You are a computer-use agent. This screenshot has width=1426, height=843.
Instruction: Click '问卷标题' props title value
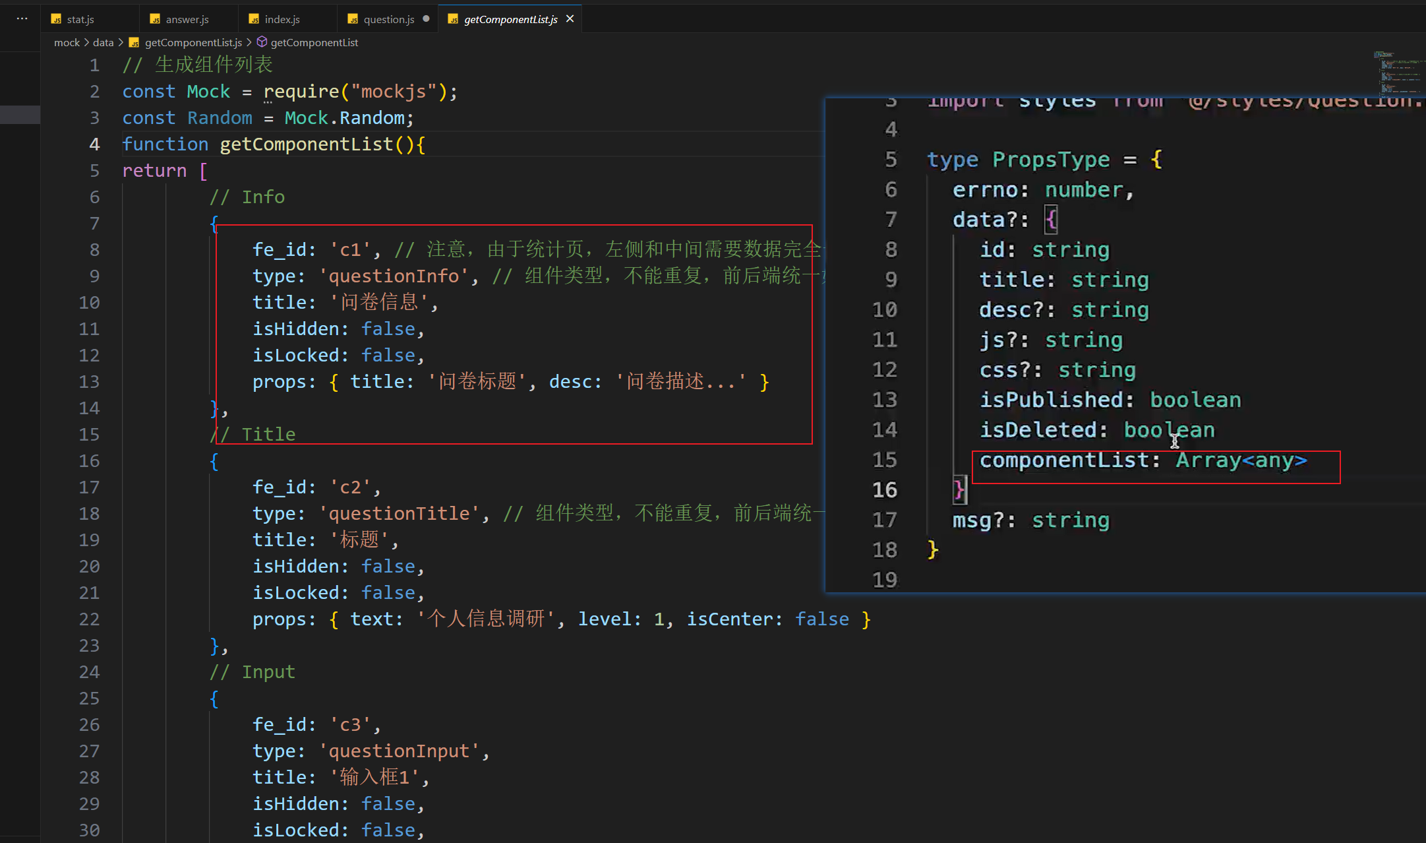(477, 381)
